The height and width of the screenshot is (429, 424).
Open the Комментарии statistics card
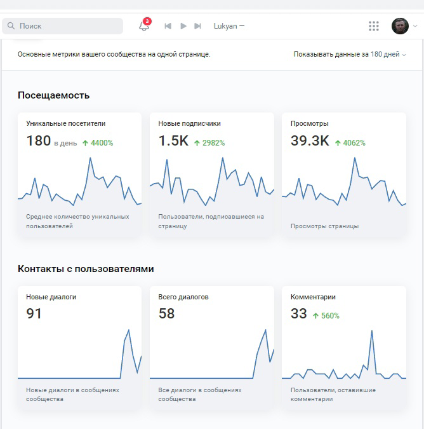pos(344,348)
